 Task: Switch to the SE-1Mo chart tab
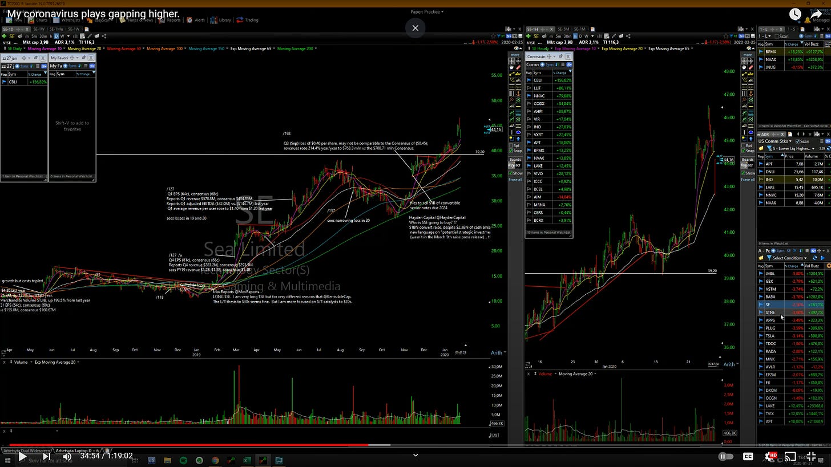tap(57, 29)
